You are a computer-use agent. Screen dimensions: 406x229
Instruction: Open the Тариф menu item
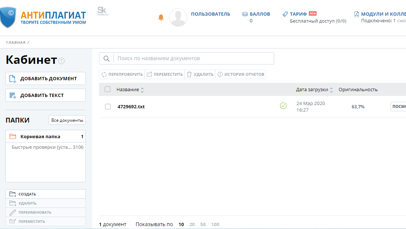click(298, 14)
